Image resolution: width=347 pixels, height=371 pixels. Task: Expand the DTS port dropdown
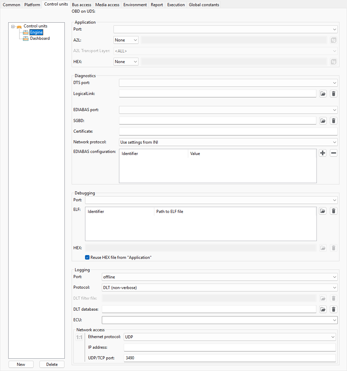tap(228, 83)
